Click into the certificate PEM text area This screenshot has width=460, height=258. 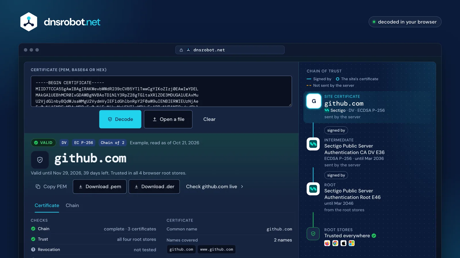[161, 91]
